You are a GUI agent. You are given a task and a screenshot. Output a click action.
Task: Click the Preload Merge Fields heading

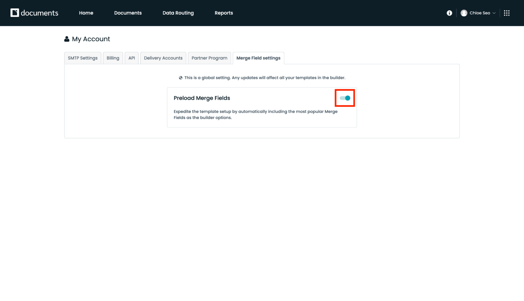click(202, 98)
